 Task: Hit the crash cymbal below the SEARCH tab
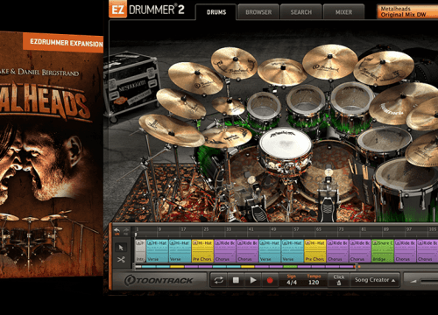tap(329, 62)
